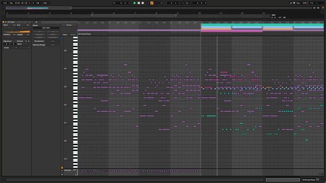Click the Set locator button
326x183 pixels.
pyautogui.click(x=274, y=15)
